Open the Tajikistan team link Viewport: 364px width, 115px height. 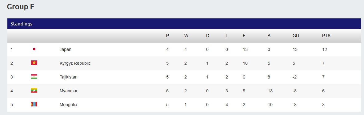(69, 77)
